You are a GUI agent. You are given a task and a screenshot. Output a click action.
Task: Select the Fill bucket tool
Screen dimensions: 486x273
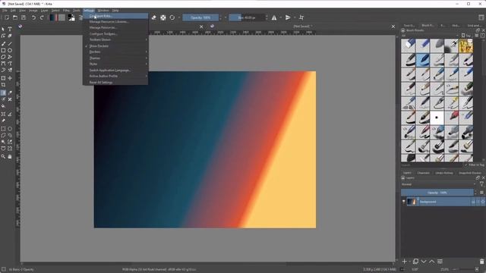pos(3,106)
